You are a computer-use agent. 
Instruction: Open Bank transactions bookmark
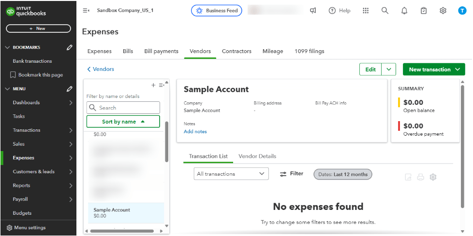click(32, 61)
